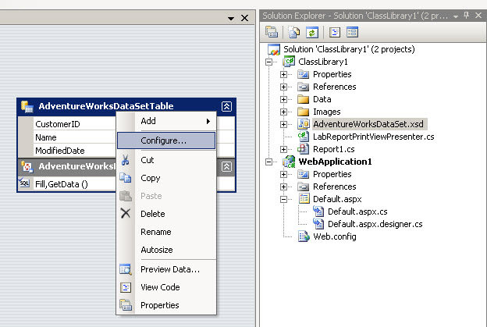
Task: Expand ClassLibrary1 References node
Action: point(283,87)
